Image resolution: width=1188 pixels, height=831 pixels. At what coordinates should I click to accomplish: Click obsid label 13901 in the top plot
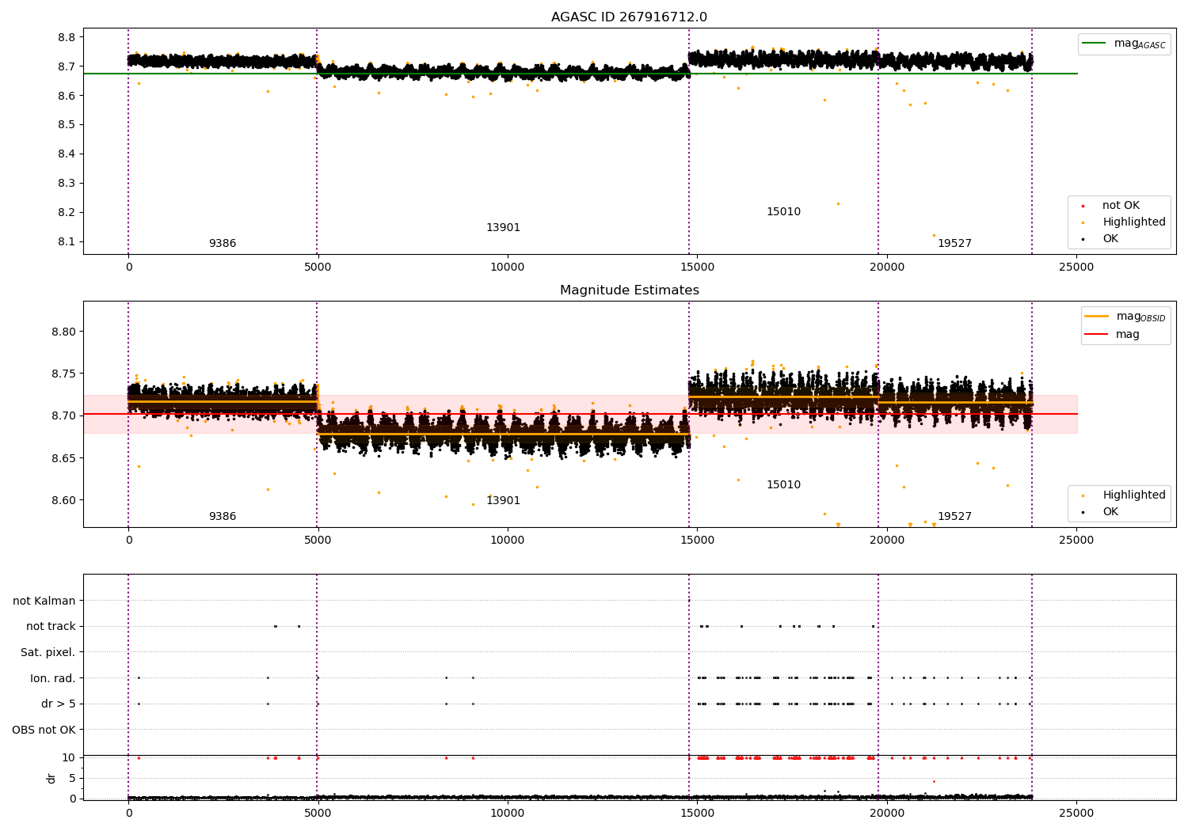(503, 228)
